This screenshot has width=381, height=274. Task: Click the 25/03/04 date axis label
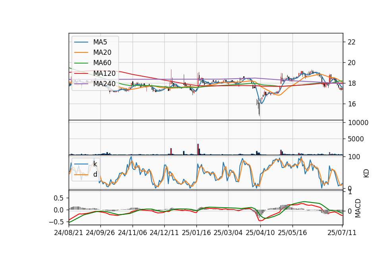point(228,233)
